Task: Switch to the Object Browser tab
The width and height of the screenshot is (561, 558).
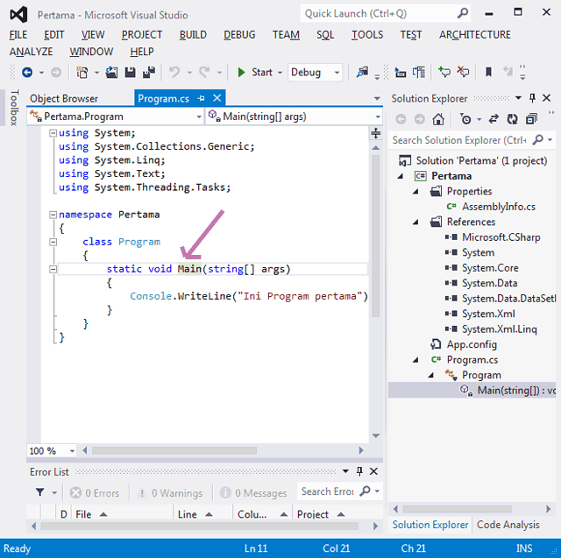Action: 64,99
